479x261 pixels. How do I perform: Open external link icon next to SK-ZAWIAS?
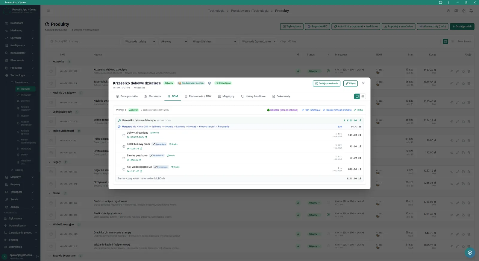point(140,160)
